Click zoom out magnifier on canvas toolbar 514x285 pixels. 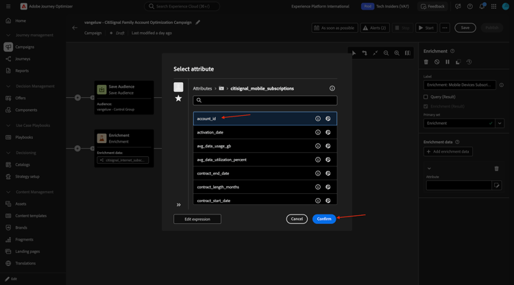[x=386, y=53]
